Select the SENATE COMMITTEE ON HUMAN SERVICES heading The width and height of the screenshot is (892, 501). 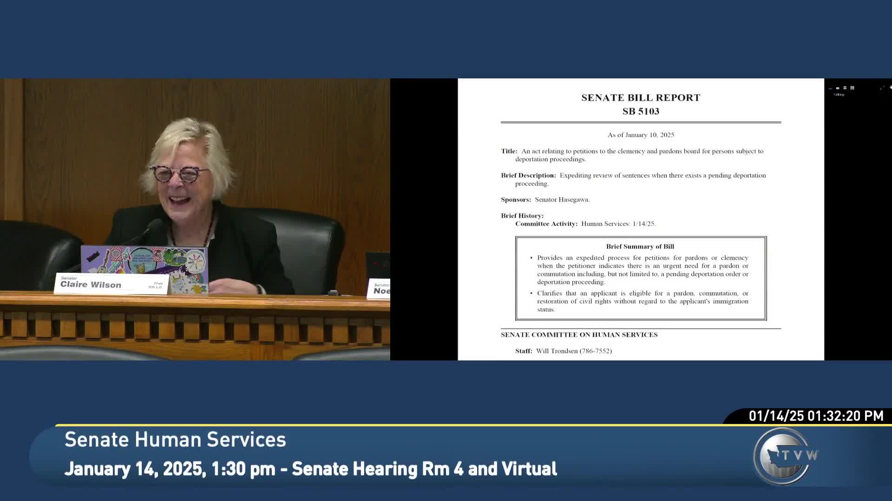coord(578,334)
